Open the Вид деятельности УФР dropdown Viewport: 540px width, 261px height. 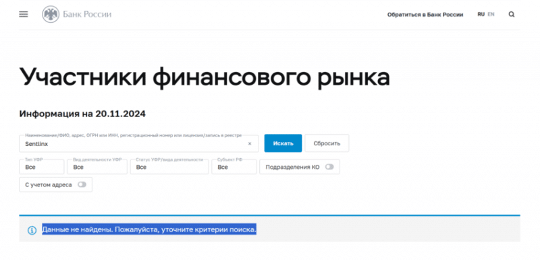(x=97, y=167)
